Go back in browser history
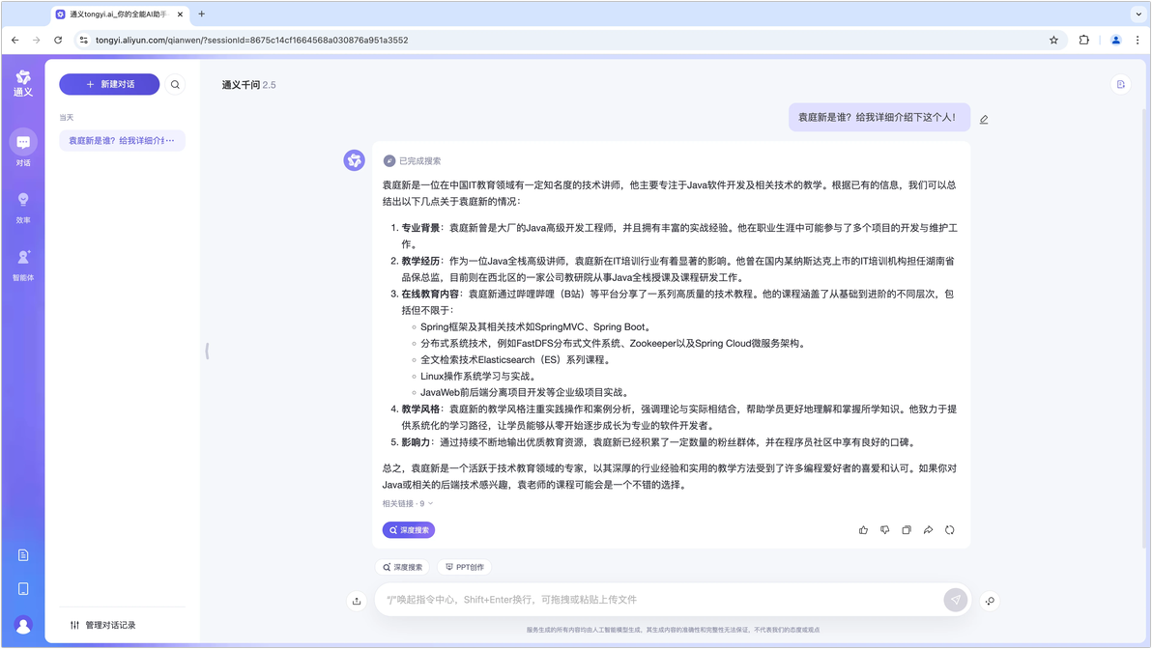Image resolution: width=1152 pixels, height=649 pixels. (x=15, y=41)
